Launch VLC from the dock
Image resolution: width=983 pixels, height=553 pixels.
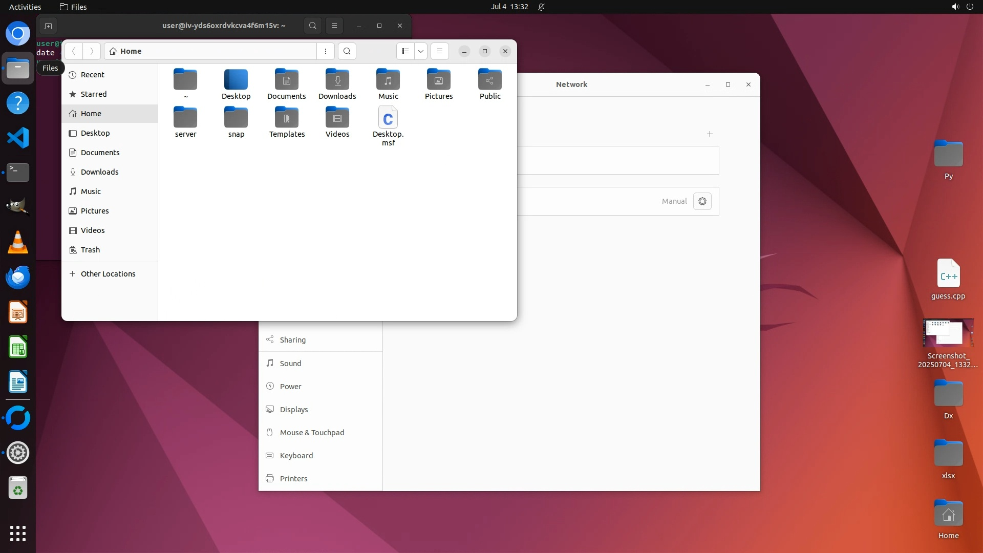[x=18, y=242]
